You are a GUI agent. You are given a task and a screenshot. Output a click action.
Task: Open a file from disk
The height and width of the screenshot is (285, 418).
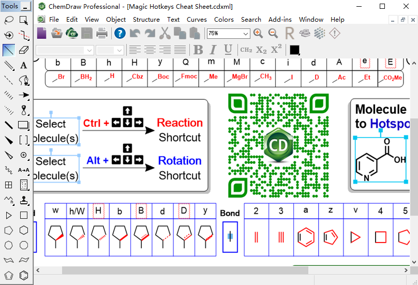coord(56,33)
